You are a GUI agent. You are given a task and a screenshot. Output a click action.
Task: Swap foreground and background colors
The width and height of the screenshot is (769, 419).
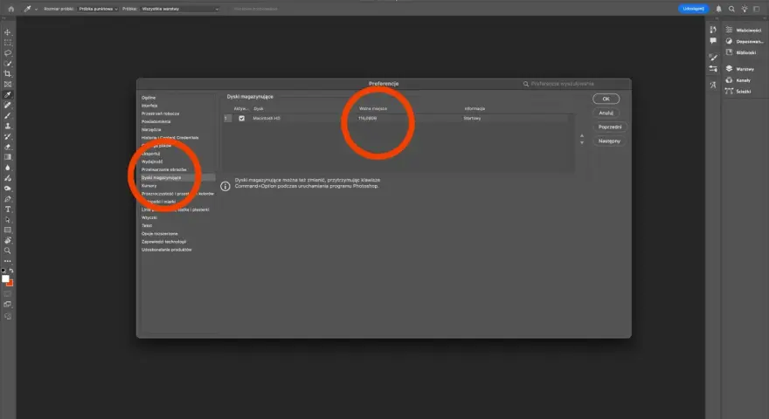[11, 271]
